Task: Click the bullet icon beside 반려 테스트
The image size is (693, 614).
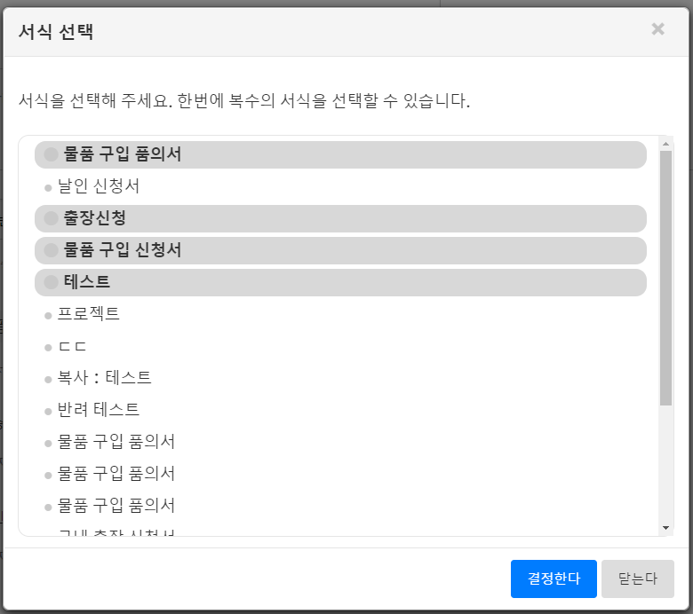Action: coord(49,412)
